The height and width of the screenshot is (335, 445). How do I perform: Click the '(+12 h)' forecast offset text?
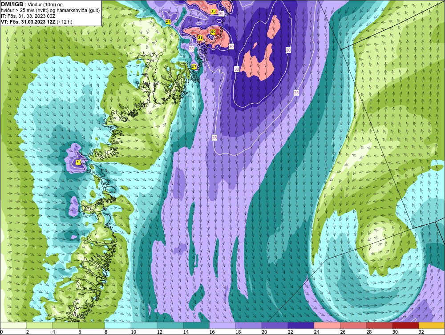pos(65,22)
